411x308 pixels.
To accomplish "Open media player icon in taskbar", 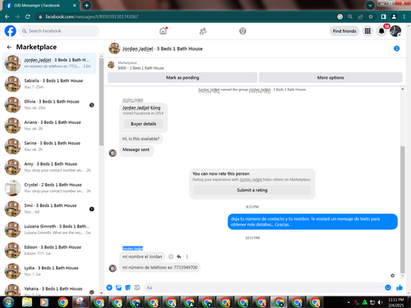I will pyautogui.click(x=44, y=302).
